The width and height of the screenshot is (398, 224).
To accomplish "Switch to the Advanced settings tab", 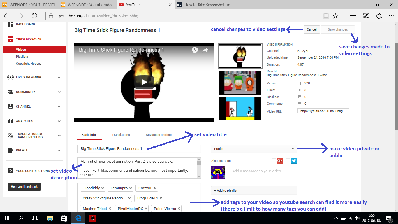I will (159, 135).
